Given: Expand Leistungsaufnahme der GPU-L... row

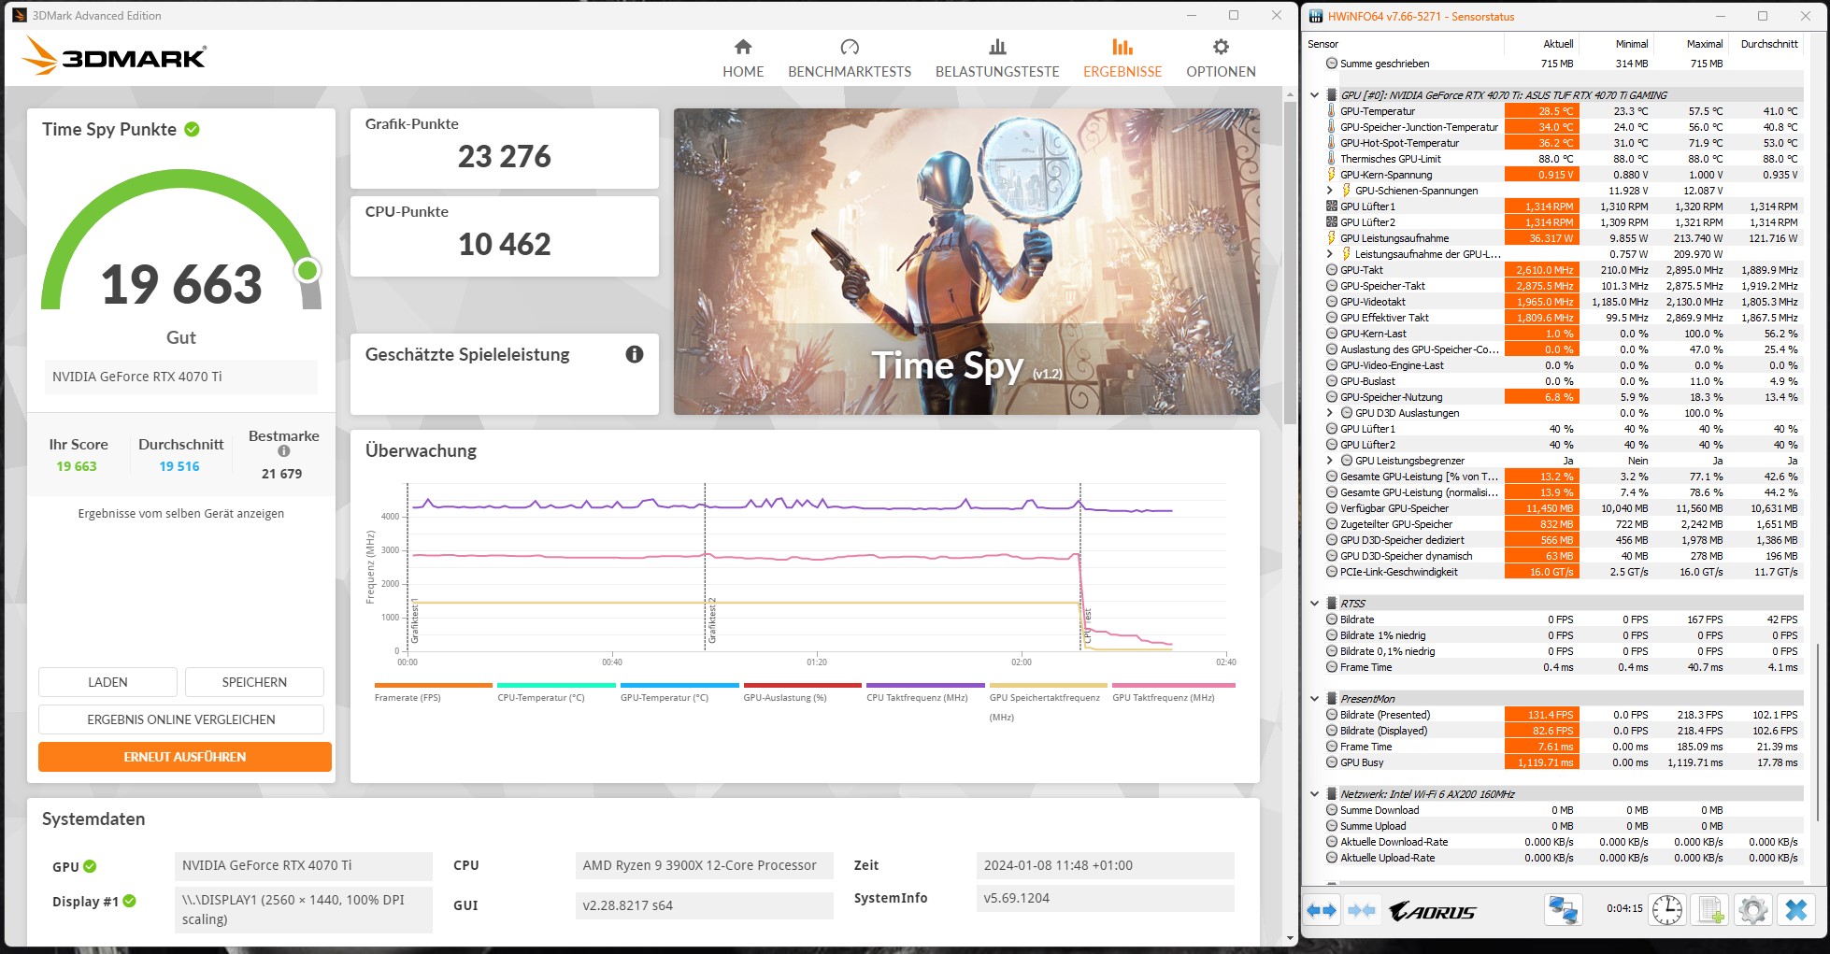Looking at the screenshot, I should 1330,254.
